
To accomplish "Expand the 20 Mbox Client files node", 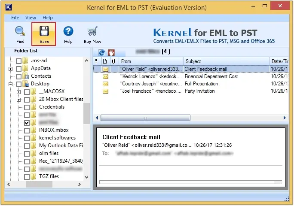I will click(x=18, y=100).
